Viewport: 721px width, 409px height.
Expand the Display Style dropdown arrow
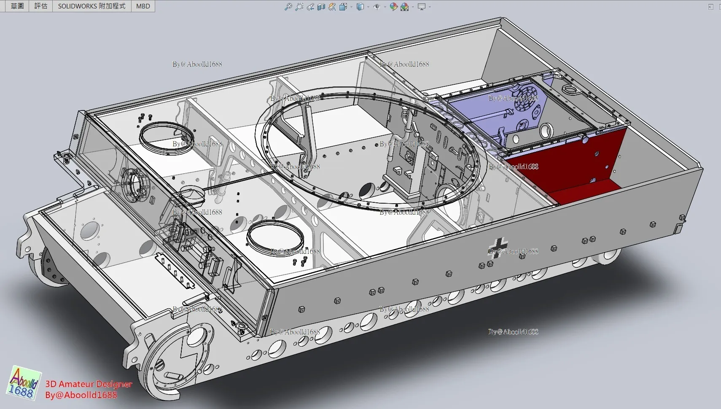pos(368,7)
